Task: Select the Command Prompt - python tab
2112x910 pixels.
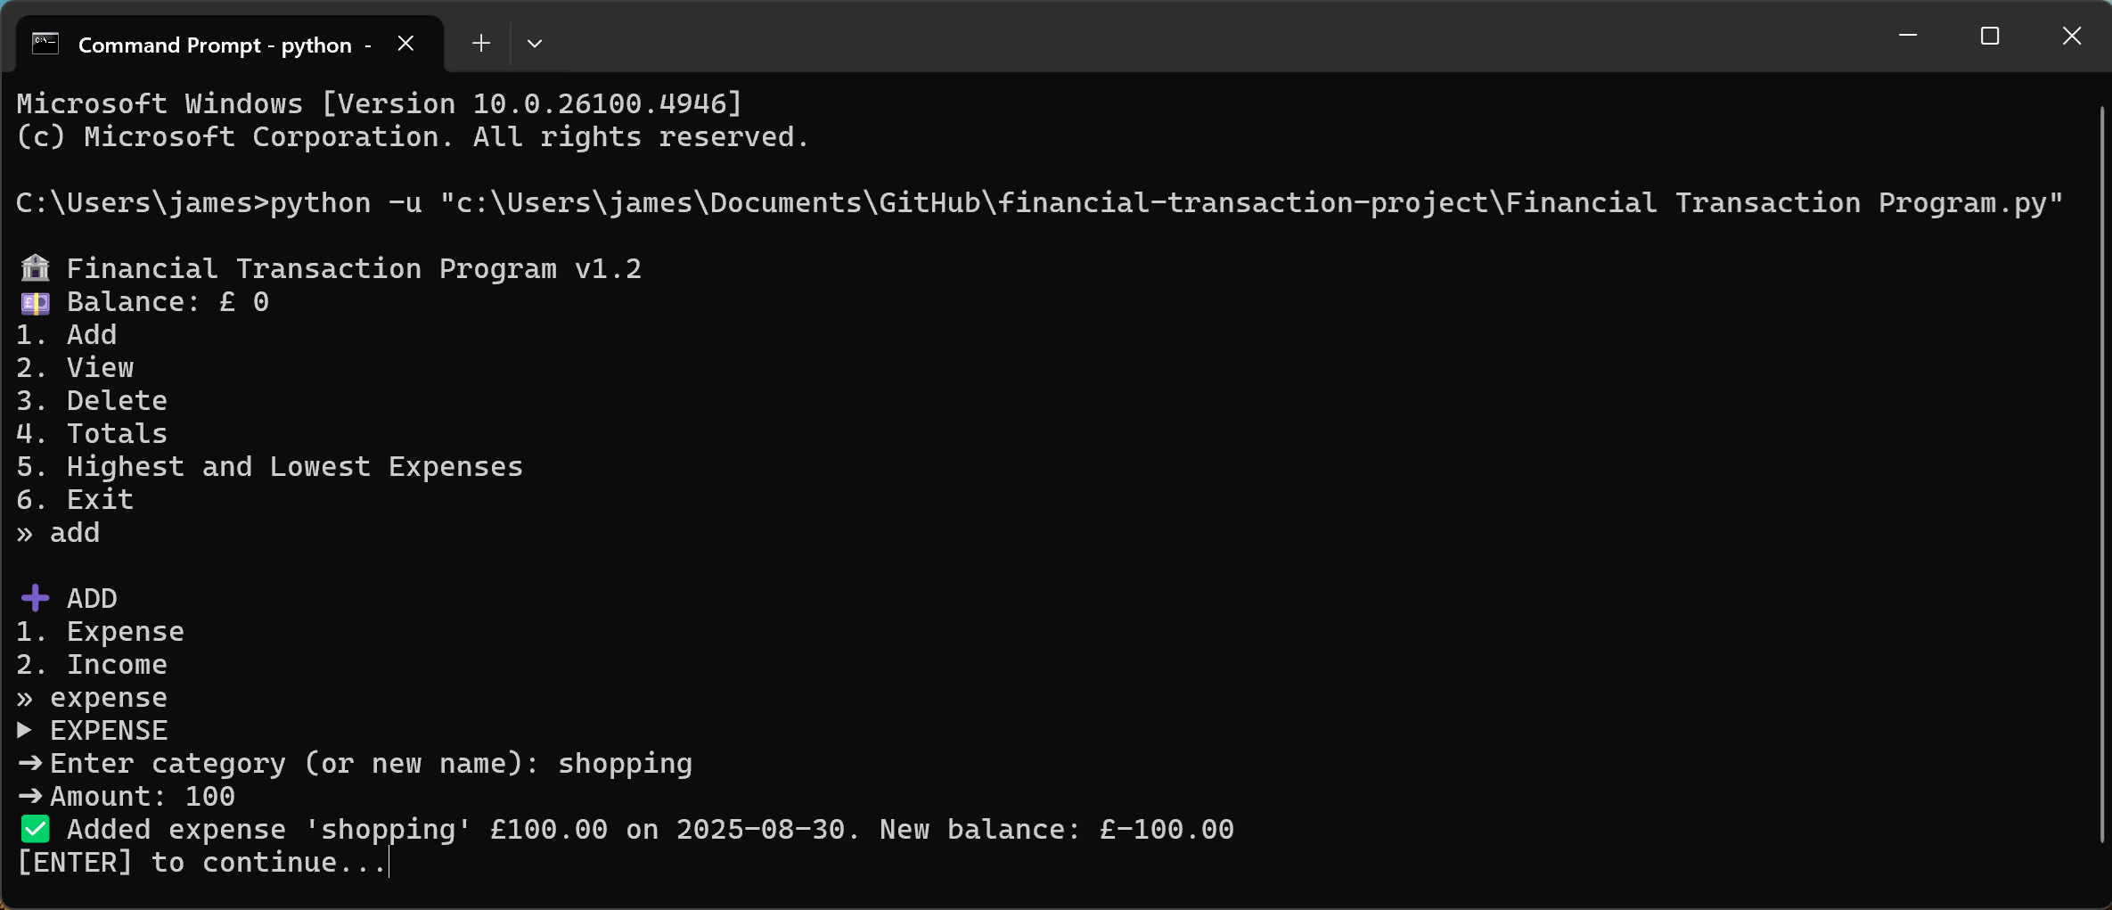Action: pos(214,45)
